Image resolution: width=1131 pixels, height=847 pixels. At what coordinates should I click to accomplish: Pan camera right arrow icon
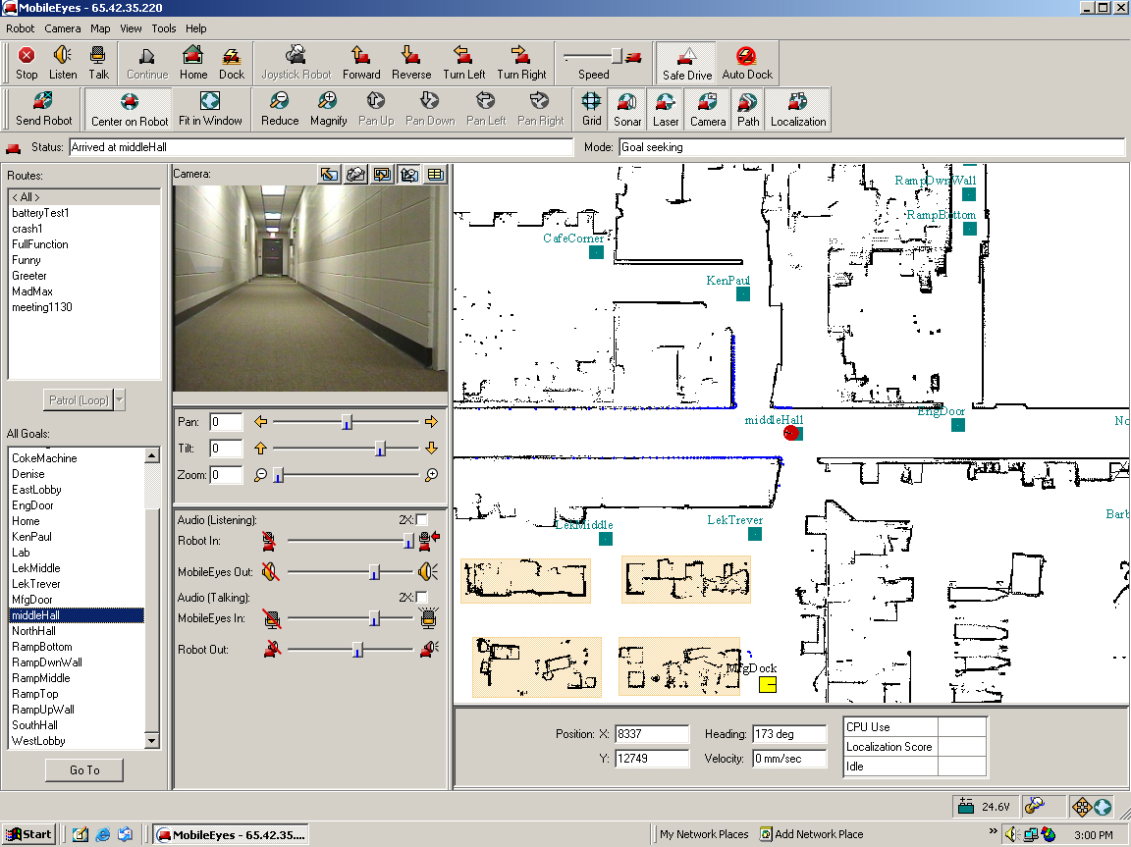click(x=431, y=422)
